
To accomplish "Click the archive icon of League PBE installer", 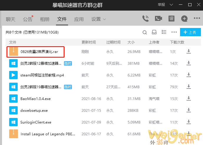I will click(x=14, y=134).
